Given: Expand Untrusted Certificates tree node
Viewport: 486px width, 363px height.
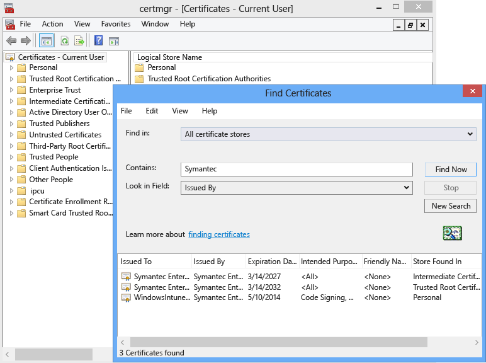Looking at the screenshot, I should 11,135.
